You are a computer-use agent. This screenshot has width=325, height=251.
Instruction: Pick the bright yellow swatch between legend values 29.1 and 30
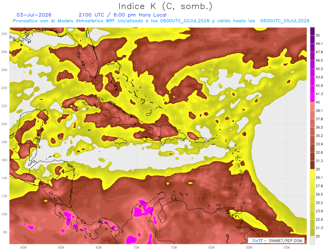click(312, 173)
